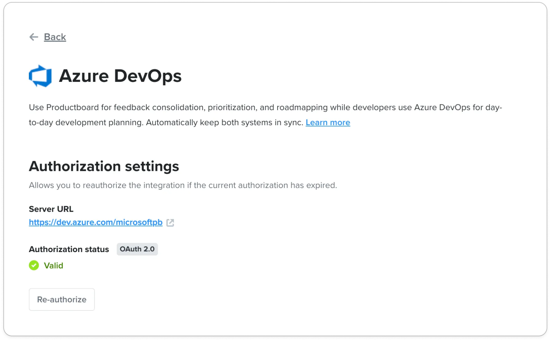Click the green Valid checkmark icon
This screenshot has width=551, height=341.
[x=34, y=265]
